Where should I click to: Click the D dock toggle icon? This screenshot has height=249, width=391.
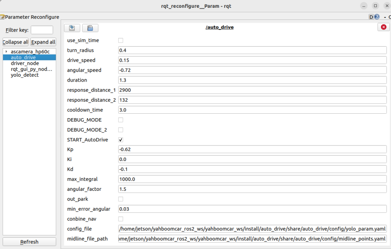coord(371,17)
